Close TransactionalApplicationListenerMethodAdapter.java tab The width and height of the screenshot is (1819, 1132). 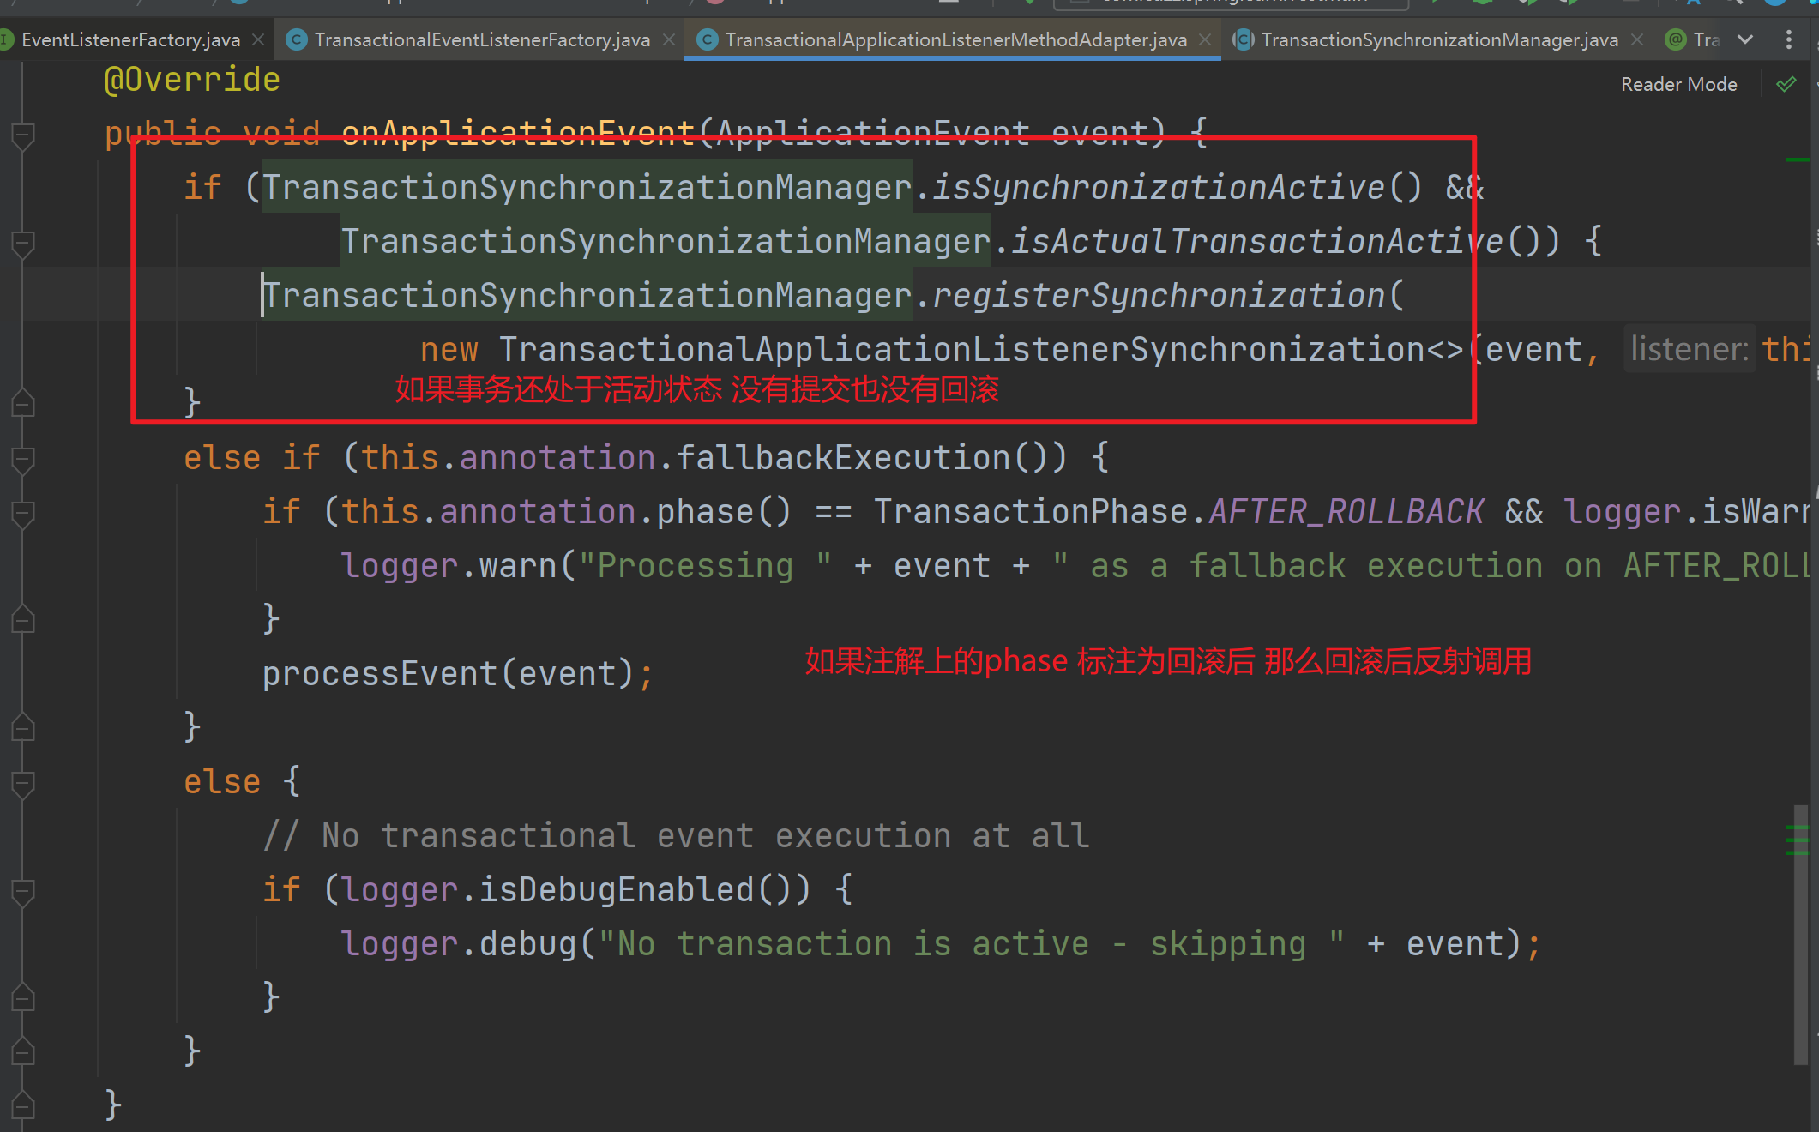pyautogui.click(x=1205, y=39)
